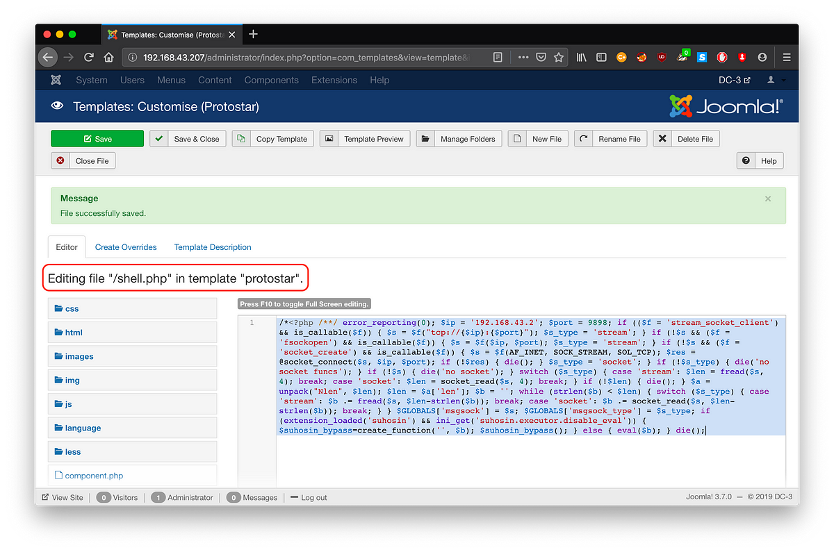Open the Help menu in admin bar
This screenshot has width=834, height=552.
click(379, 80)
